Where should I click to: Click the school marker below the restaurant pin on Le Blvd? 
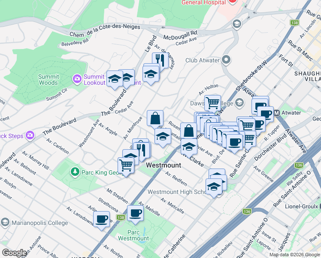coord(151,74)
